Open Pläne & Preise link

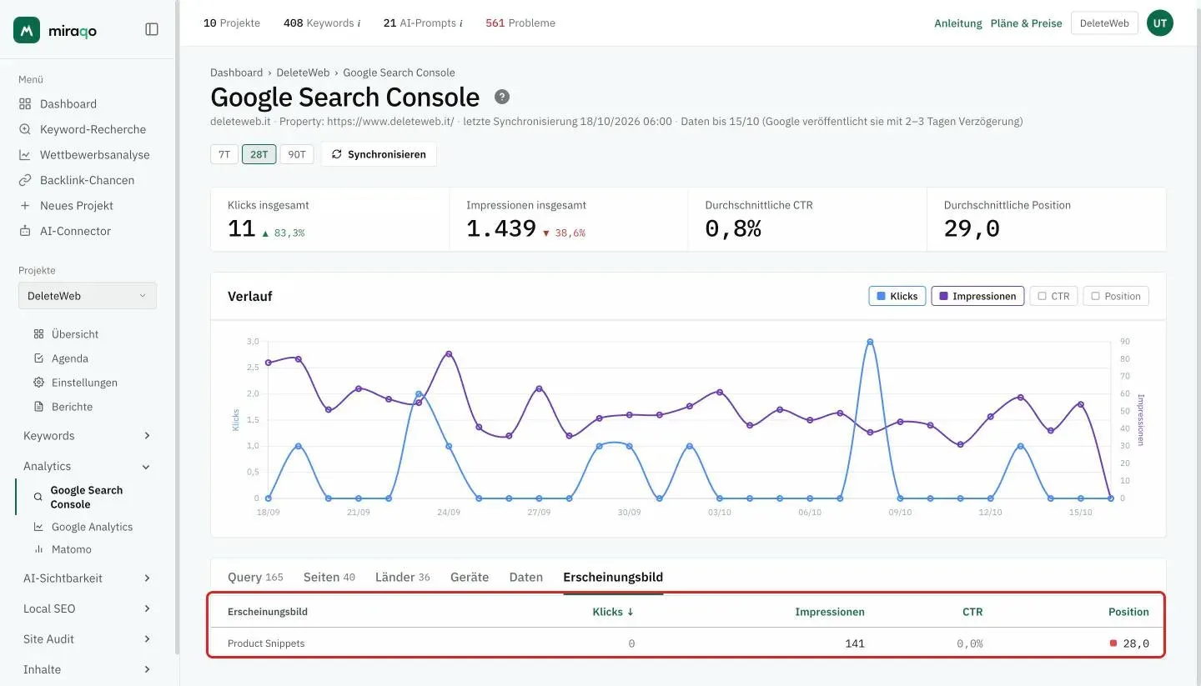click(1027, 23)
